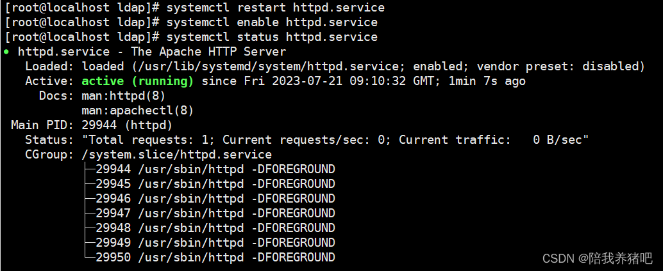The width and height of the screenshot is (663, 271).
Task: Click the green "active (running)" status text
Action: point(137,81)
